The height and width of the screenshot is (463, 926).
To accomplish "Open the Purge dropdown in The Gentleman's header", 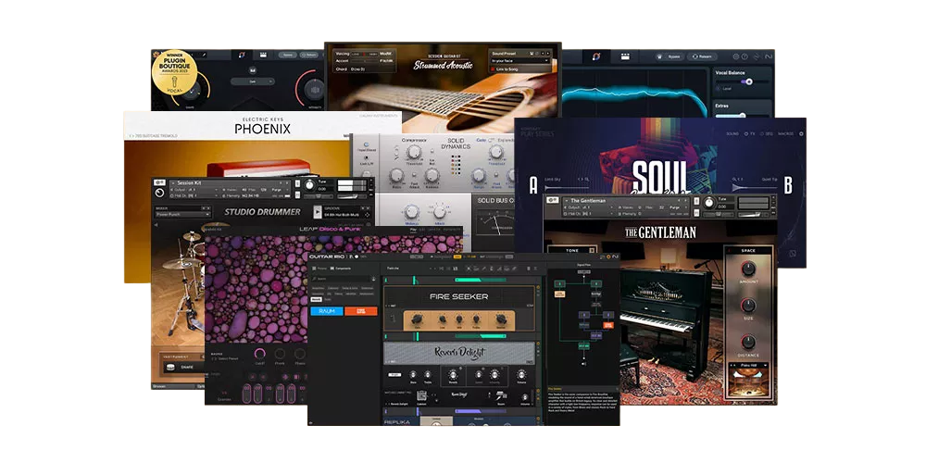I will tap(678, 207).
